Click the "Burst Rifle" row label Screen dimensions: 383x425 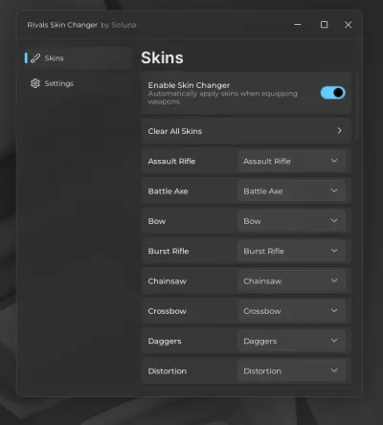169,251
